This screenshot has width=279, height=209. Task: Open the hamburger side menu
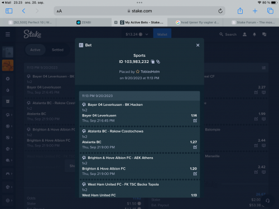pyautogui.click(x=8, y=35)
